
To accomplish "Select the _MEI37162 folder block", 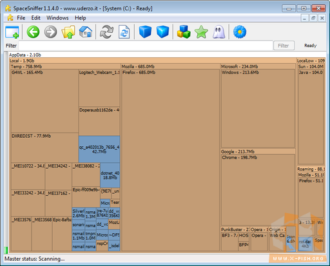I will coord(58,203).
